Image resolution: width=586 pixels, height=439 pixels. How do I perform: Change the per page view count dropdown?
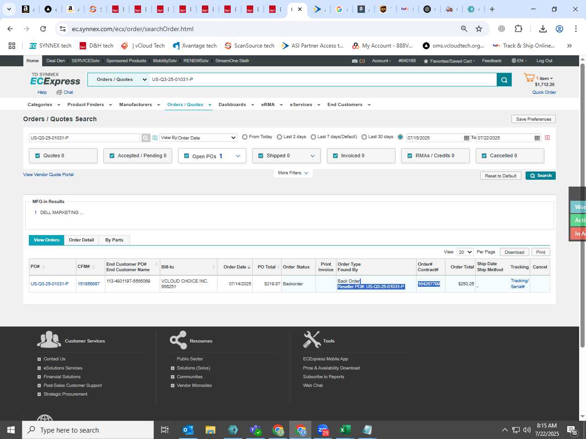pos(465,252)
